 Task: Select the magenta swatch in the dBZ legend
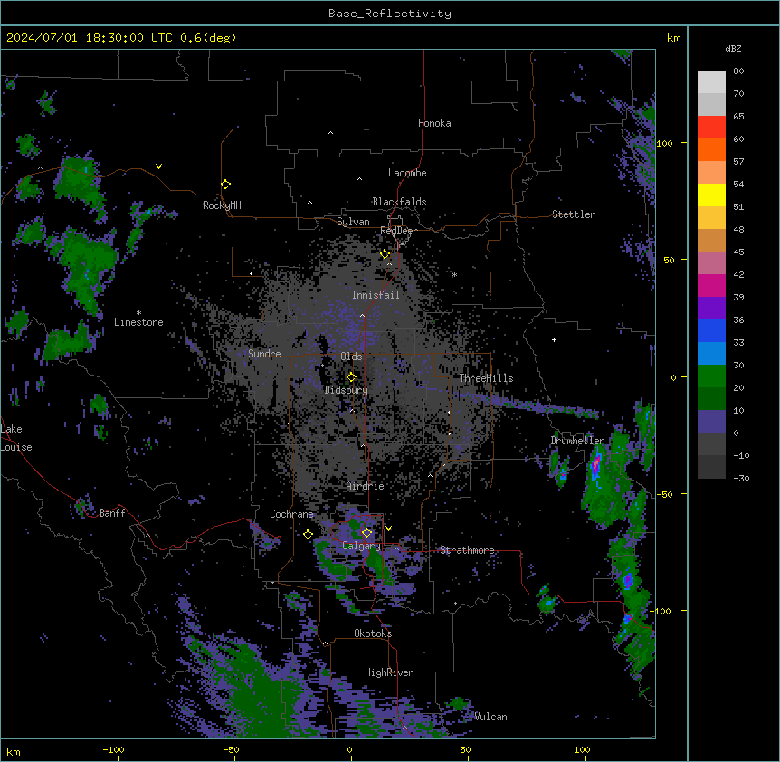pyautogui.click(x=711, y=285)
